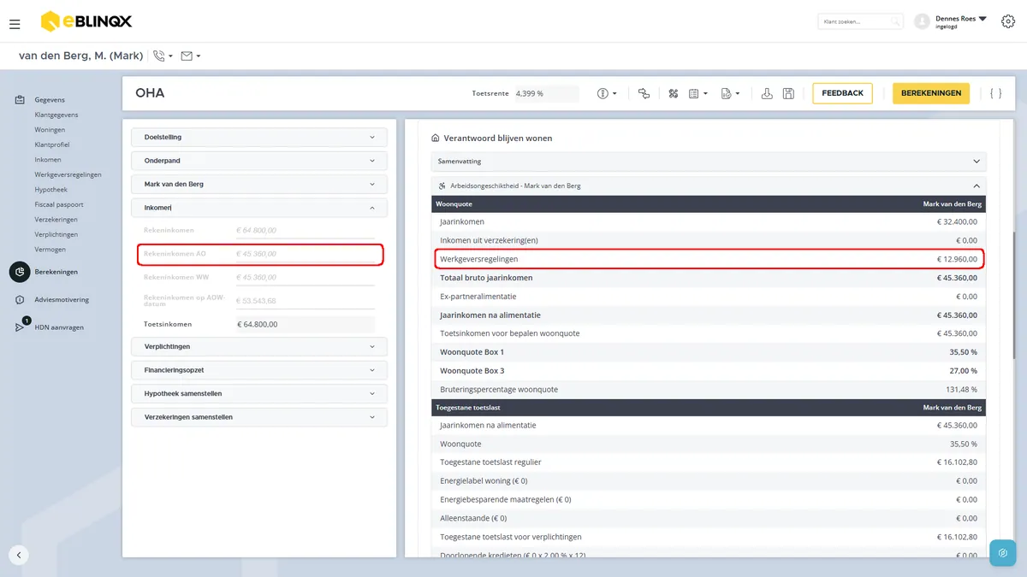Expand the Verzekeringen samenstellen section
1027x577 pixels.
pyautogui.click(x=259, y=417)
